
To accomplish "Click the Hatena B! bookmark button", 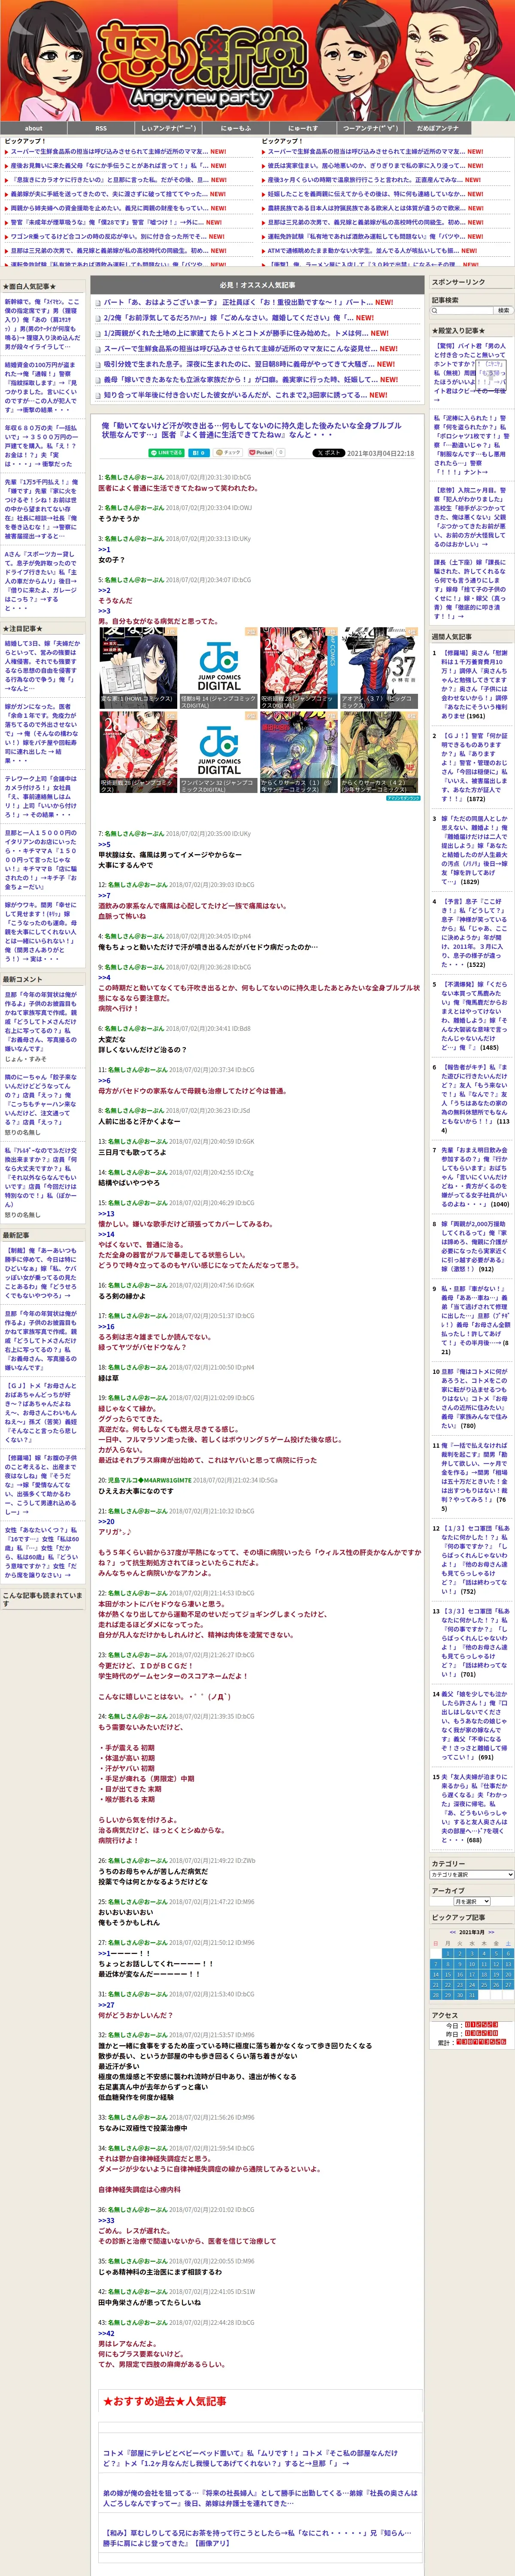I will (x=199, y=453).
